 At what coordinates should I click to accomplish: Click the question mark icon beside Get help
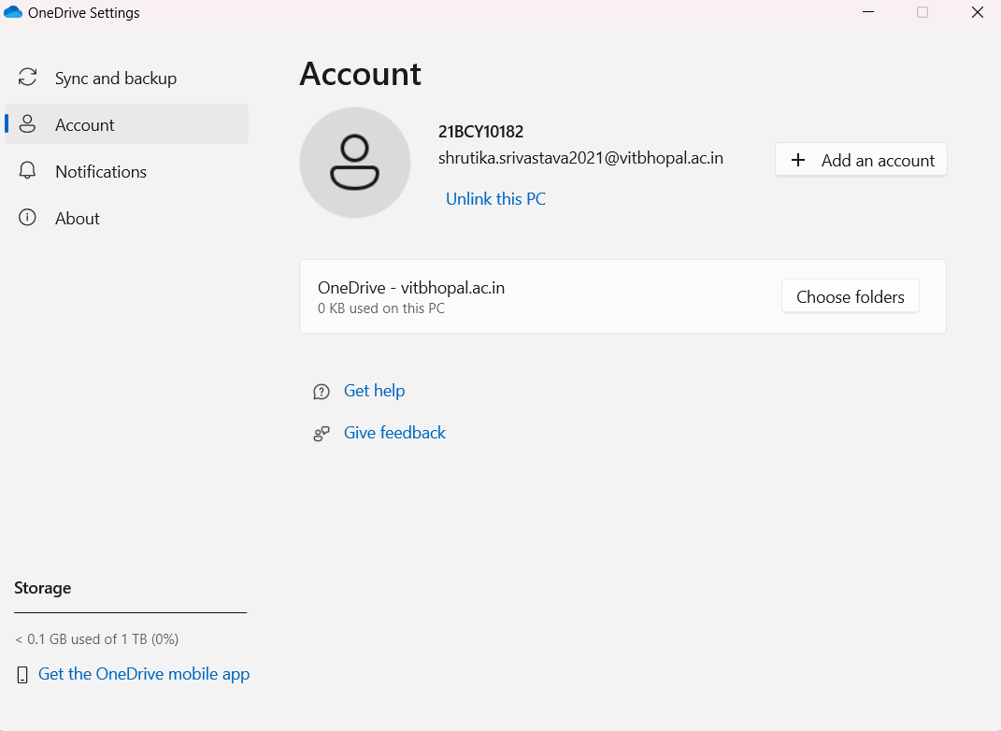322,392
